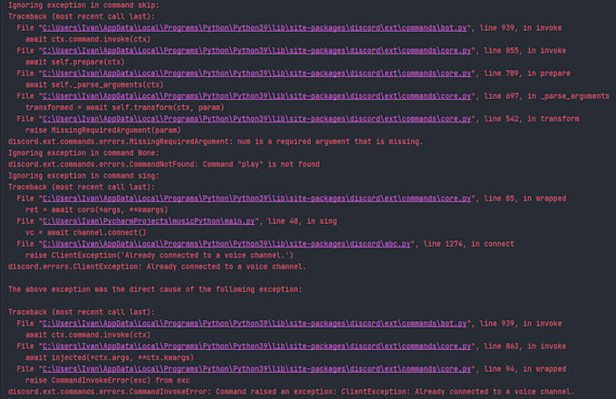This screenshot has width=616, height=399.
Task: Click 'transformed = await self.transform(ctx, param)' line
Action: coord(124,108)
